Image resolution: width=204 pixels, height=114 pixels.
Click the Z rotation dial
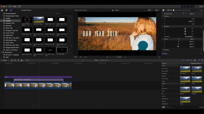[x=185, y=34]
